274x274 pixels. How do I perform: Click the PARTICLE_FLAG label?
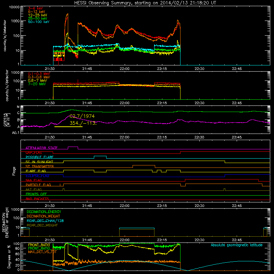point(38,185)
